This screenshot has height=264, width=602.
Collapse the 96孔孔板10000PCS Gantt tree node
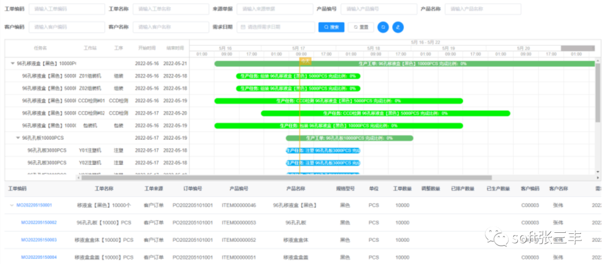(x=18, y=138)
